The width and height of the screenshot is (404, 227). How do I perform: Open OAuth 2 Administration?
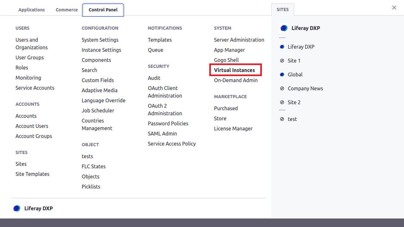click(165, 110)
